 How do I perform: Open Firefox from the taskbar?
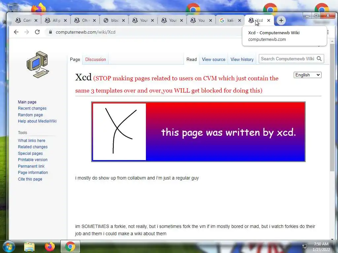point(50,246)
